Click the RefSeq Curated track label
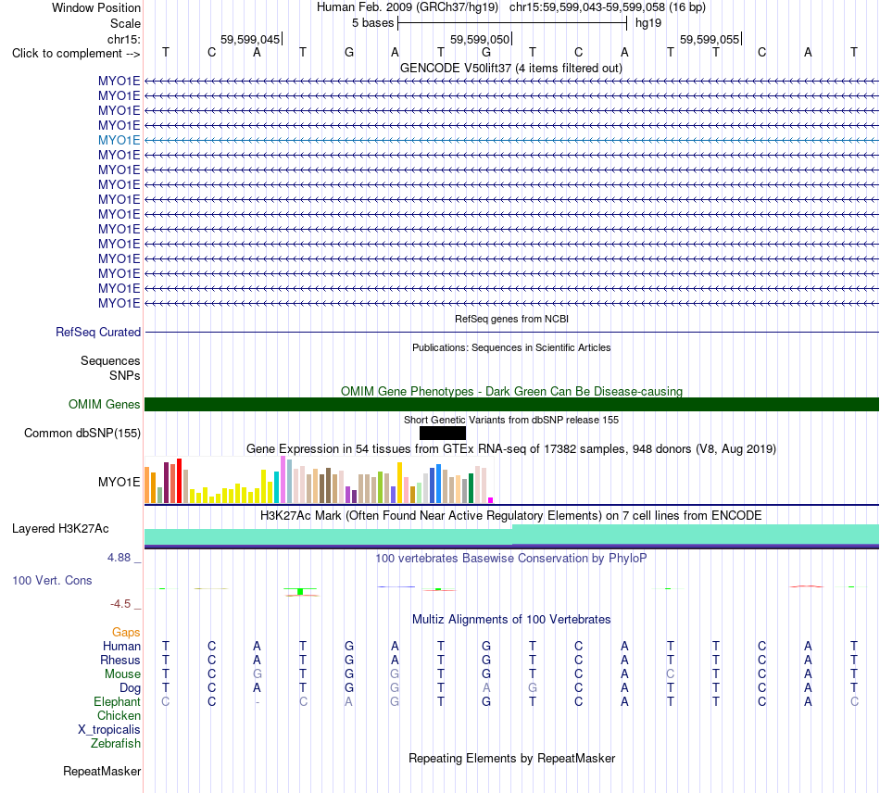880x793 pixels. click(97, 333)
